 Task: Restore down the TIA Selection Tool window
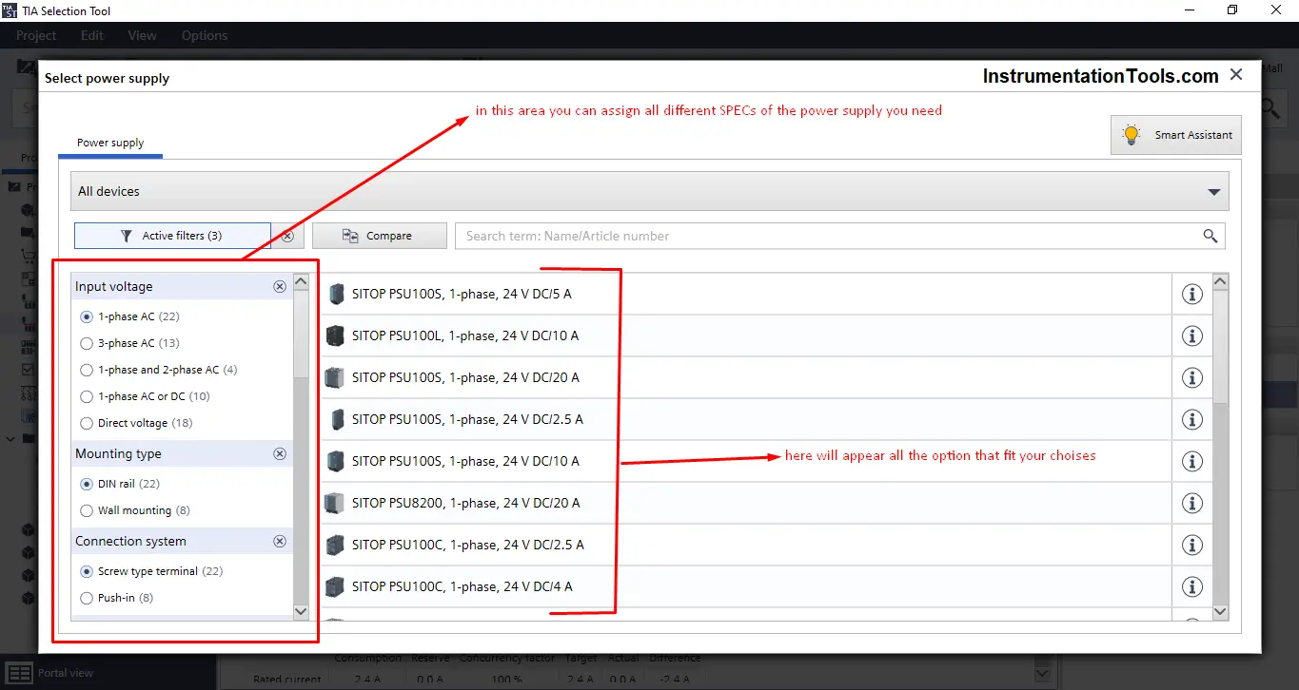[1232, 10]
